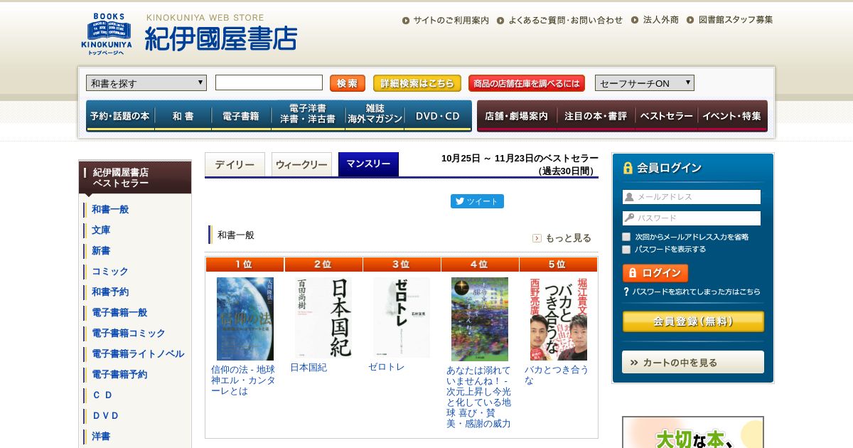Check 次回からメールアドレス入力を省略 checkbox
853x448 pixels.
pyautogui.click(x=626, y=237)
